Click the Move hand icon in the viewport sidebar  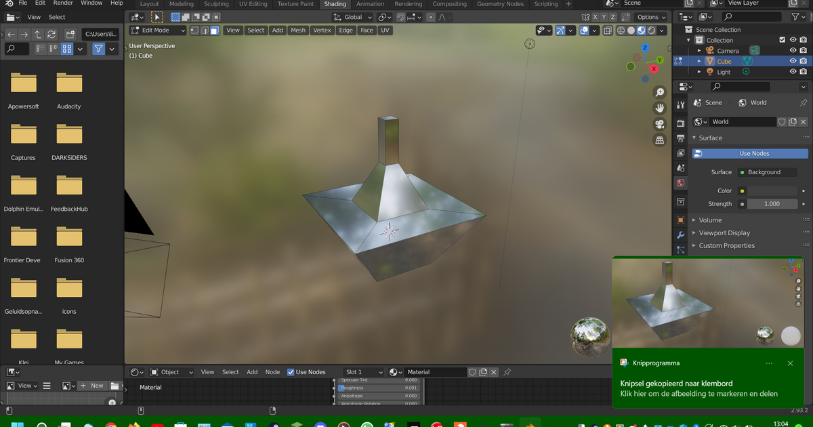pyautogui.click(x=660, y=107)
